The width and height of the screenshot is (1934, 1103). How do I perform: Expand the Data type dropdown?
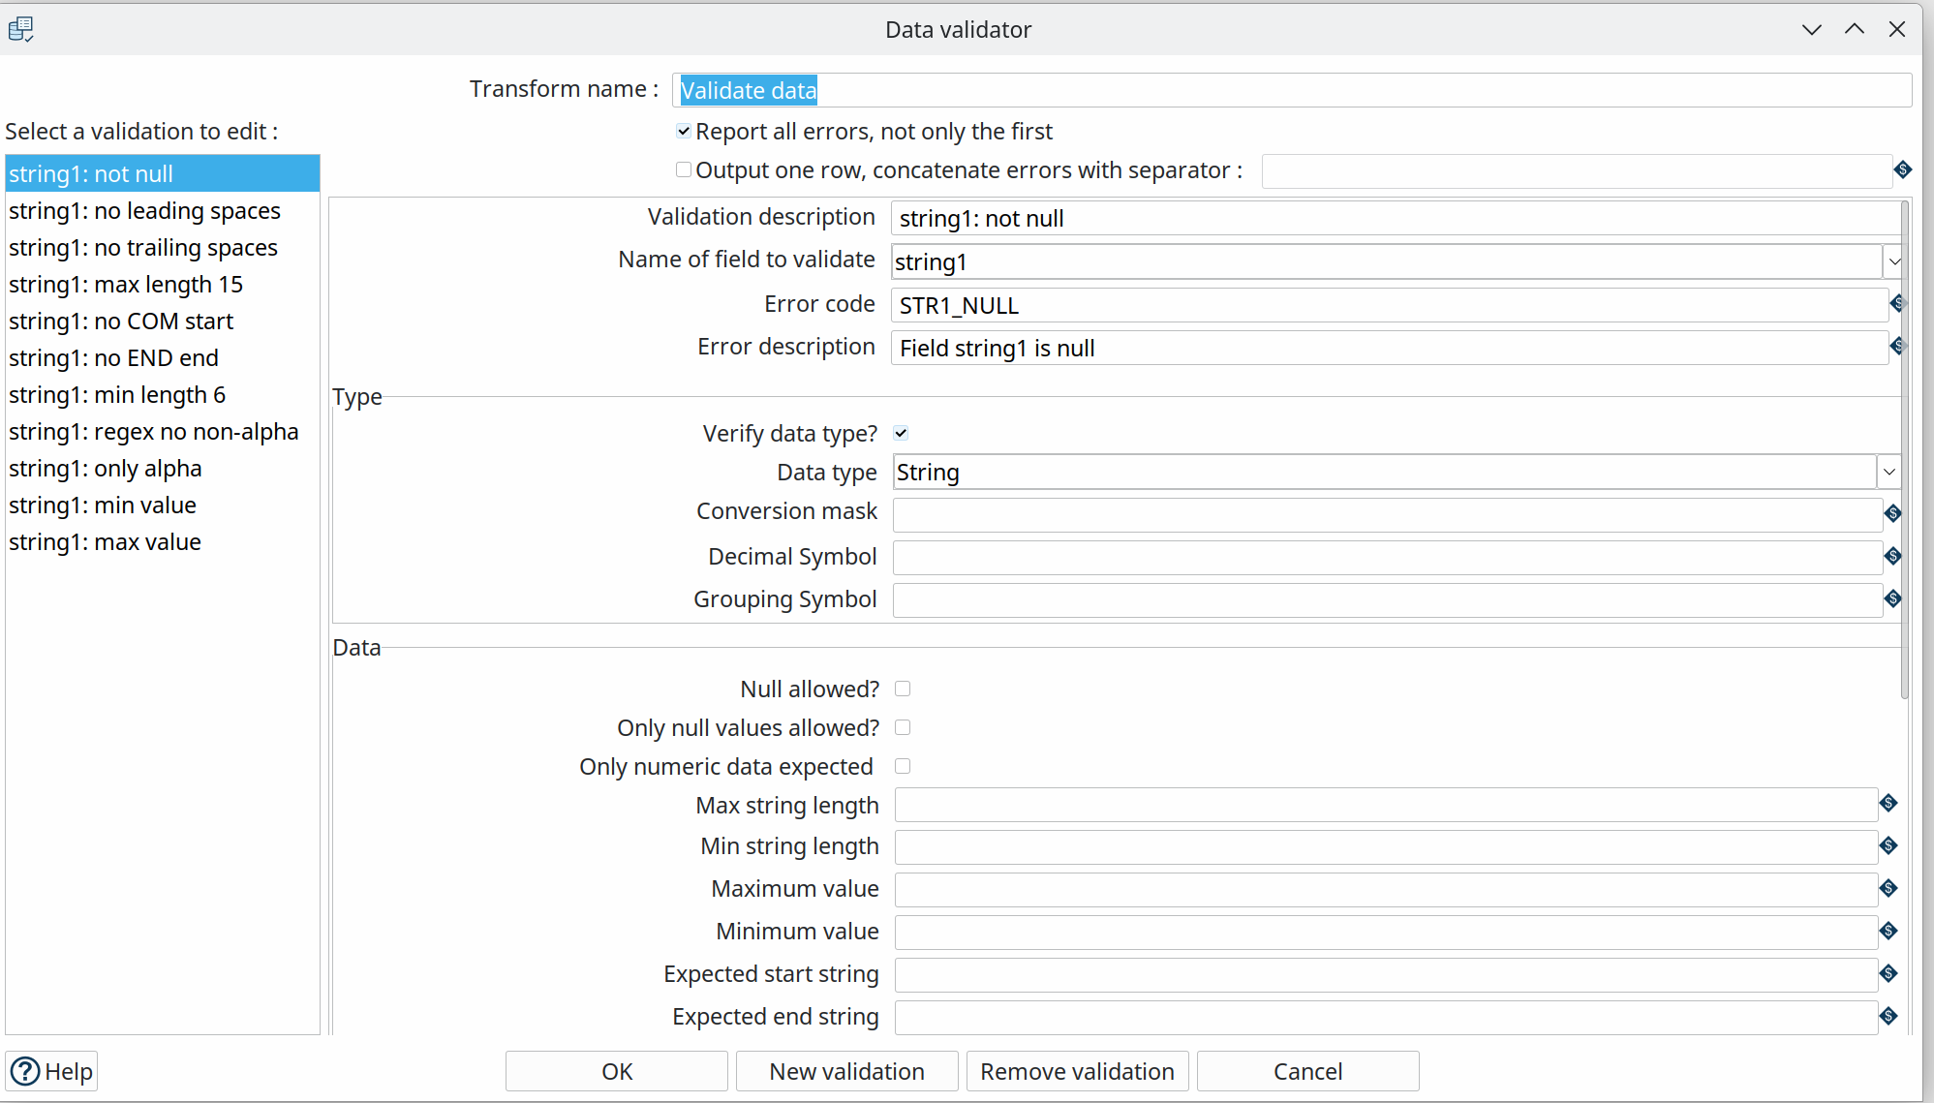tap(1888, 472)
